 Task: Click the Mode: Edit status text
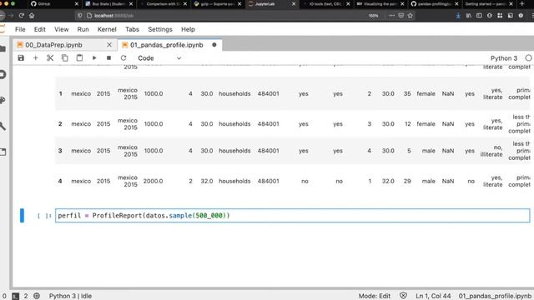(375, 296)
